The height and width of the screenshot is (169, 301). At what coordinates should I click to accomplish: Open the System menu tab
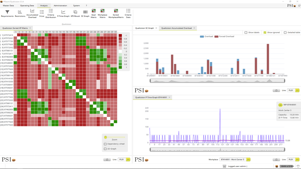click(x=77, y=6)
